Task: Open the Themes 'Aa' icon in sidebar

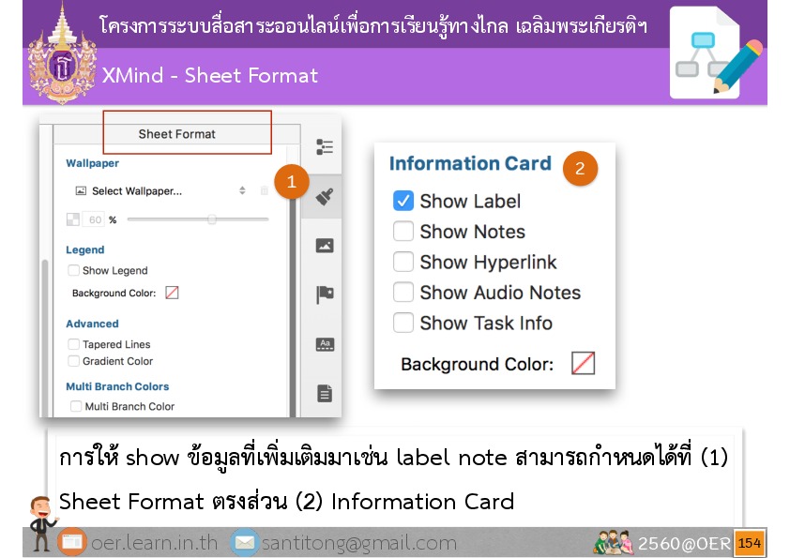Action: [x=325, y=344]
